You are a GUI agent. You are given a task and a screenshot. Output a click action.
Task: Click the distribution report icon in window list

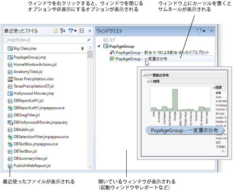(x=112, y=59)
